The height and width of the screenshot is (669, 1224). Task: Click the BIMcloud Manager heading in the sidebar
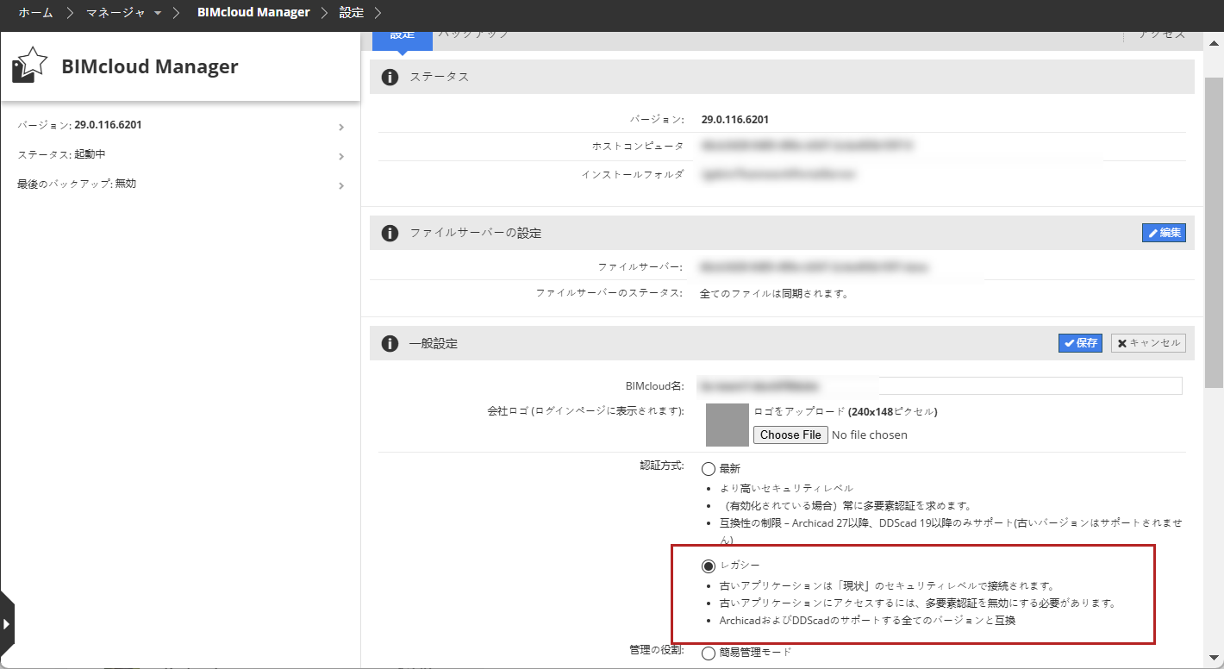(x=150, y=66)
